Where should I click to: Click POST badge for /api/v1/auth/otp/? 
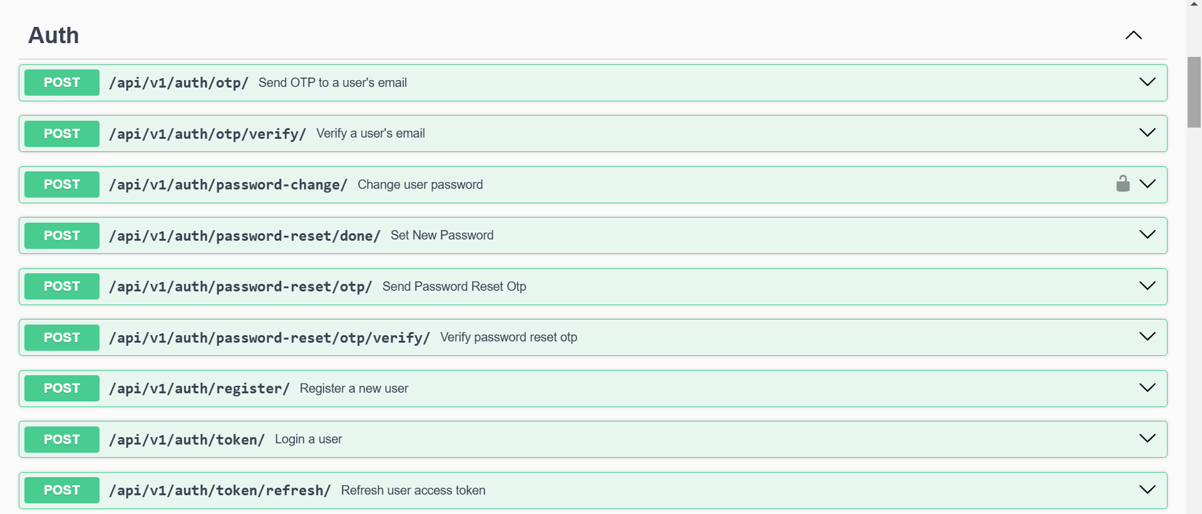(x=62, y=83)
